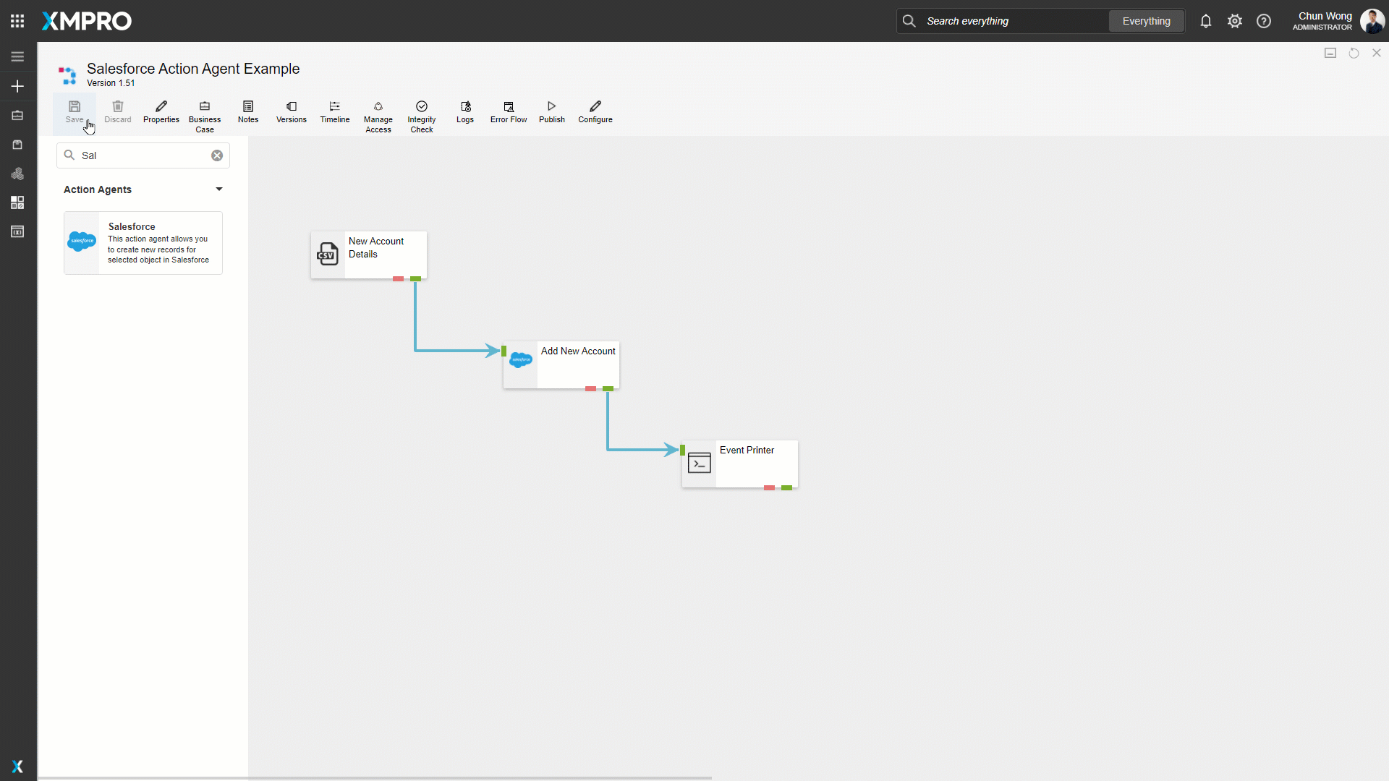Select the Salesforce agent card
Image resolution: width=1389 pixels, height=781 pixels.
click(143, 243)
